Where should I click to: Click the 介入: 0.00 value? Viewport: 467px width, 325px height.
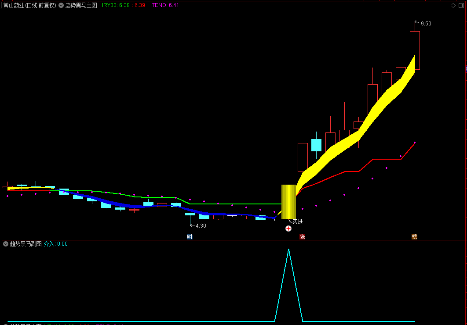click(x=56, y=244)
